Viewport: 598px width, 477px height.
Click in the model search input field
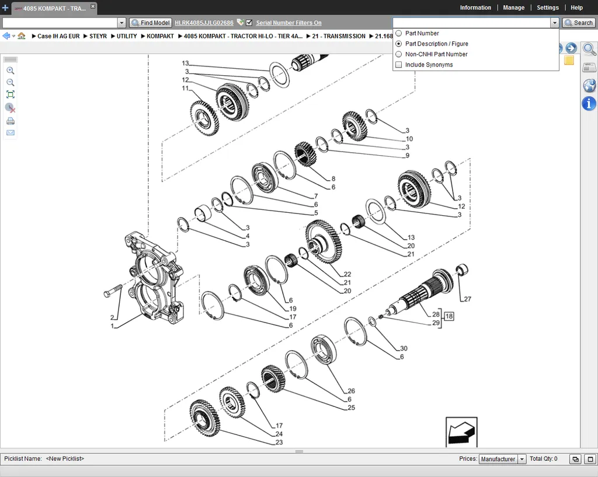pos(60,23)
